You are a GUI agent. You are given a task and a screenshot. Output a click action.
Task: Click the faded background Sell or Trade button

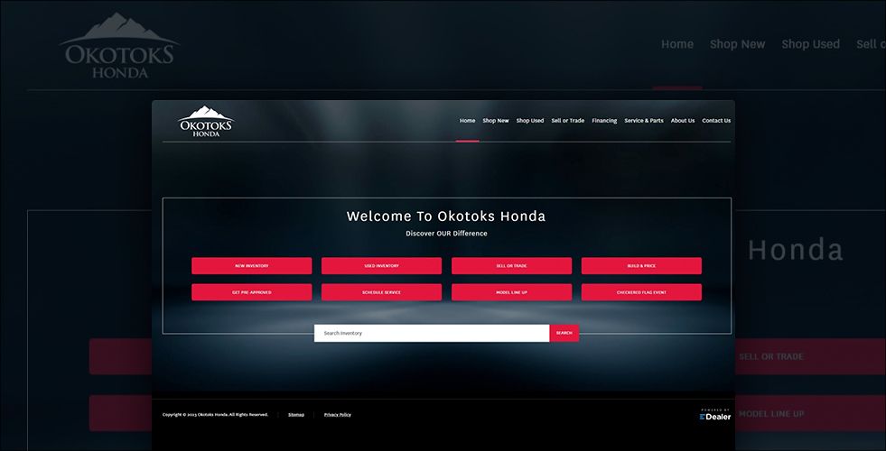[x=810, y=356]
